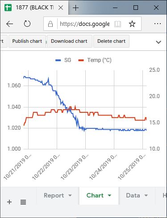Switch to the Data sheet tab
The width and height of the screenshot is (167, 218).
click(133, 195)
